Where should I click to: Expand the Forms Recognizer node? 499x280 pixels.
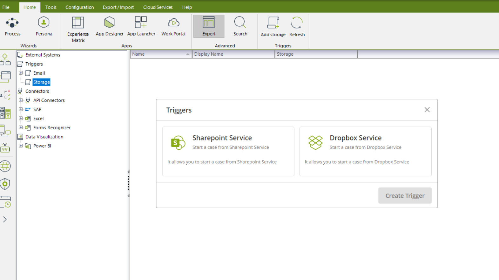point(21,128)
